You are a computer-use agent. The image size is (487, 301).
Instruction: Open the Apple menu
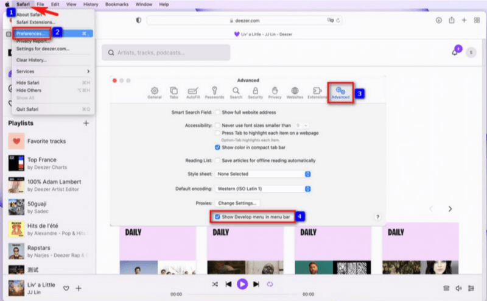(7, 4)
